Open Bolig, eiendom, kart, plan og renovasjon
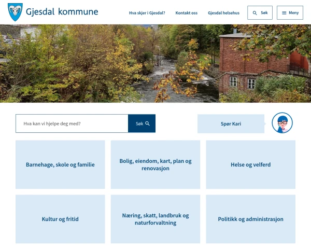 (155, 164)
